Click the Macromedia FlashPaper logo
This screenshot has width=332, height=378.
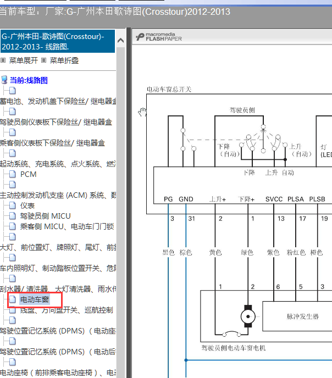click(159, 37)
